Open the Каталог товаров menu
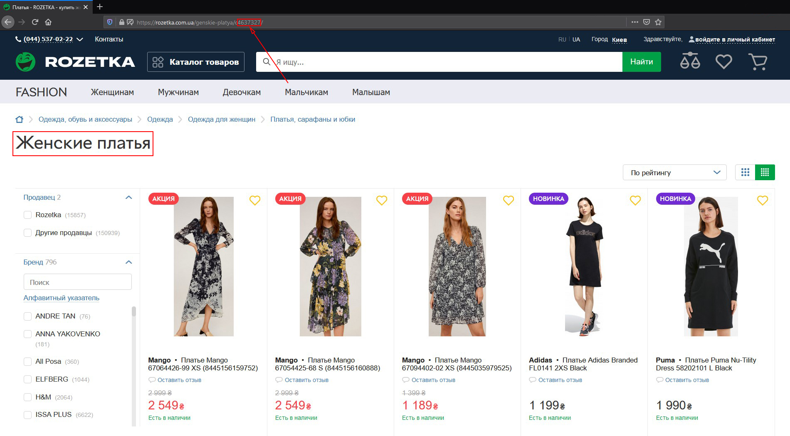This screenshot has width=790, height=436. pyautogui.click(x=196, y=62)
